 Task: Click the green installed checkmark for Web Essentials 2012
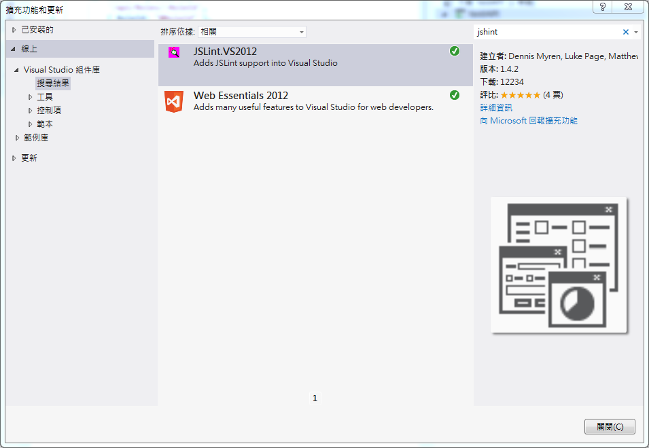(455, 95)
